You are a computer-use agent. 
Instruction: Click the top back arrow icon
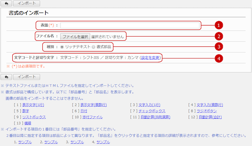click(x=6, y=4)
